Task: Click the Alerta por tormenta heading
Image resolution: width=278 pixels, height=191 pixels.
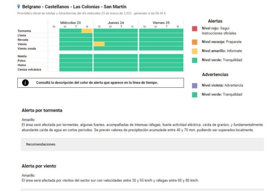Action: pyautogui.click(x=42, y=110)
